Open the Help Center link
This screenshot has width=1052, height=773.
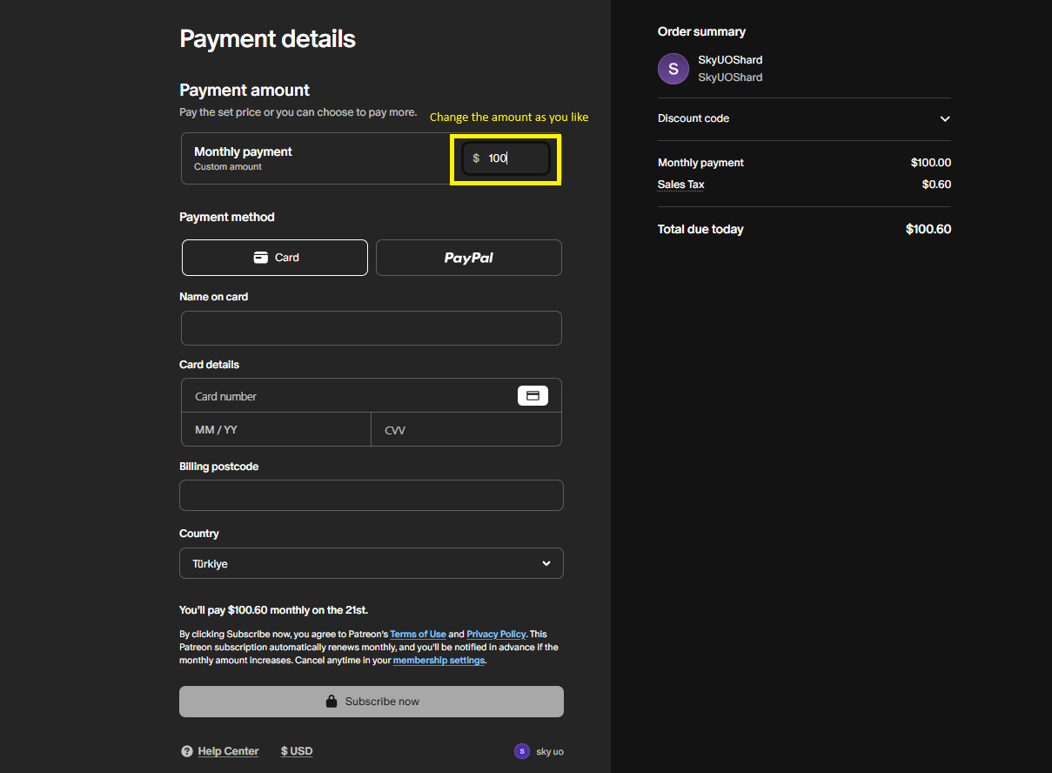pyautogui.click(x=228, y=751)
